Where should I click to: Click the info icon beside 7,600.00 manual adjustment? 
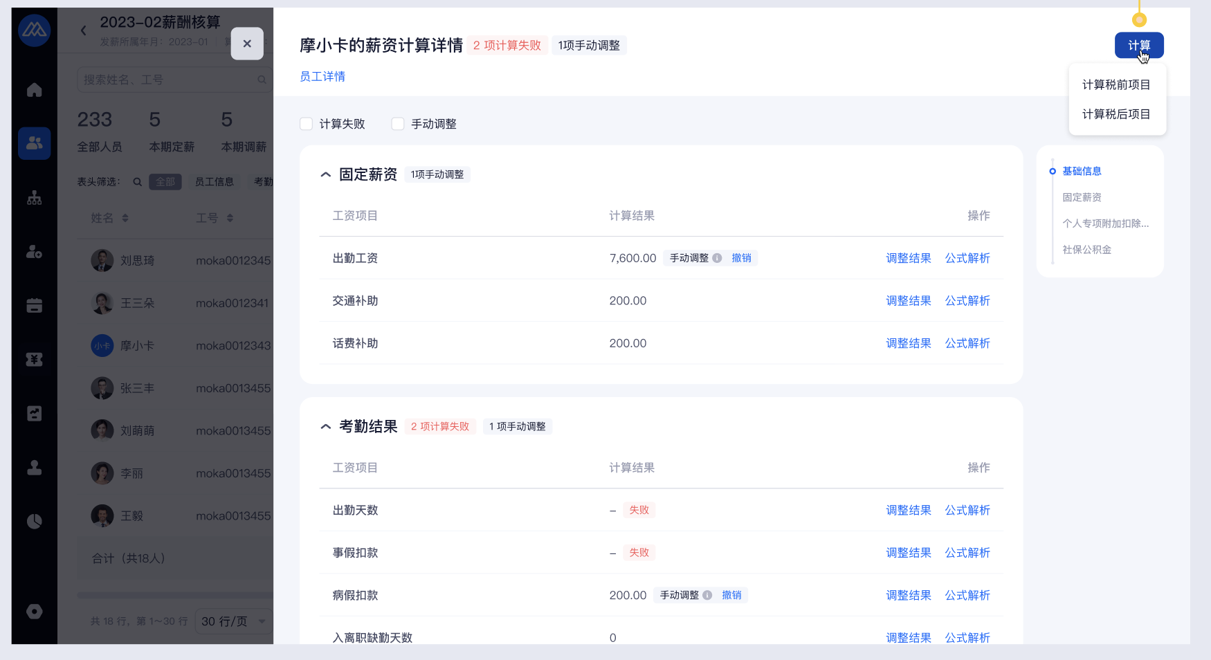tap(717, 258)
